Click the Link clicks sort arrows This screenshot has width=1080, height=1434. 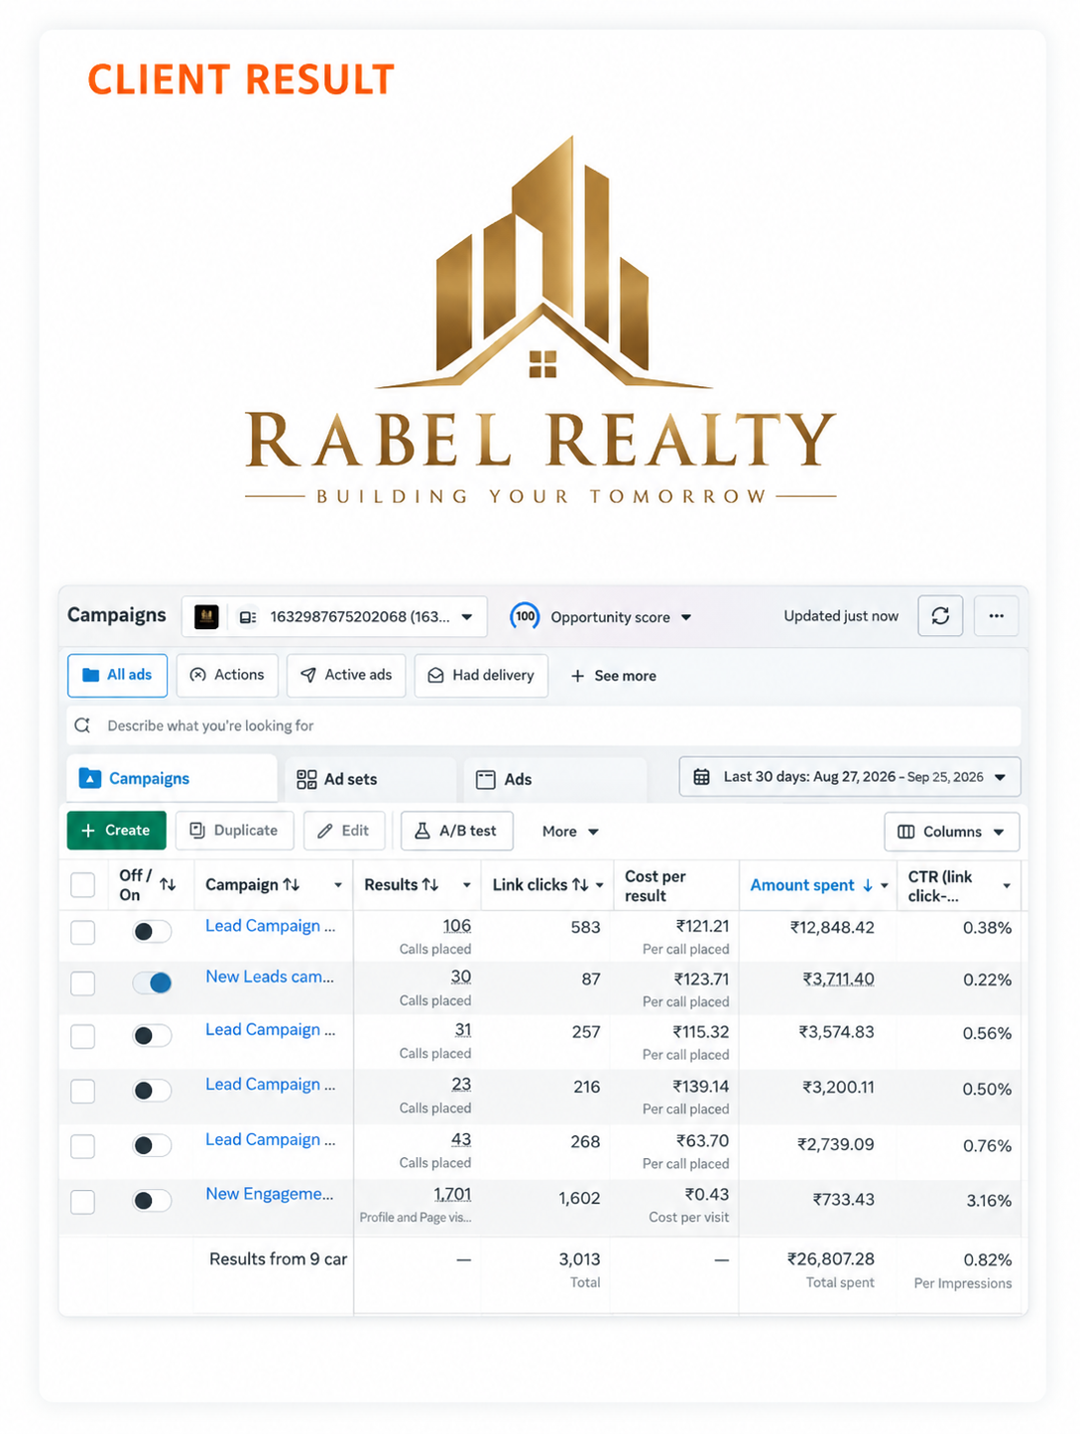[x=580, y=884]
